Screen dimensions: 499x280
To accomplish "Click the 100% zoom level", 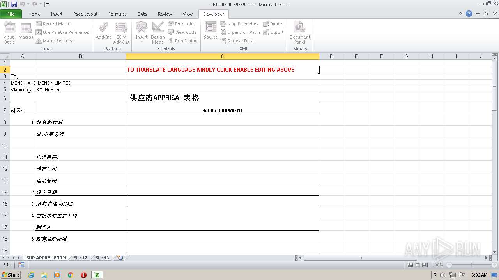I will 437,265.
